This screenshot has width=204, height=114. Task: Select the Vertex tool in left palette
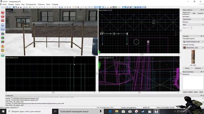pos(3,50)
